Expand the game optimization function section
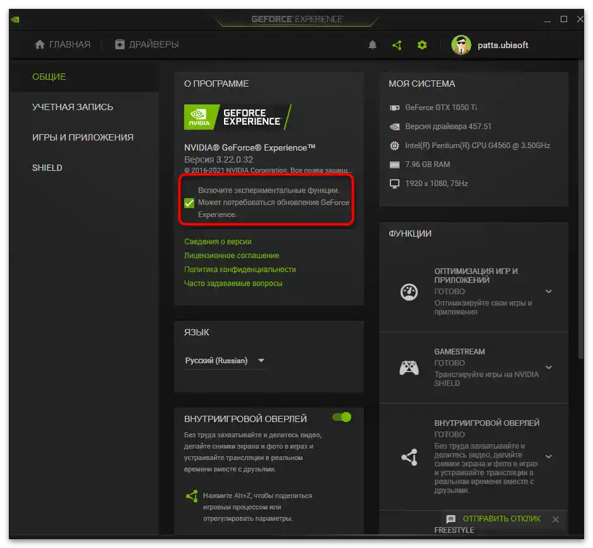Viewport: 593px width, 548px height. tap(549, 292)
